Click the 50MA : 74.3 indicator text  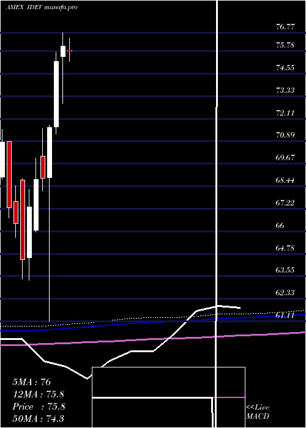[39, 418]
